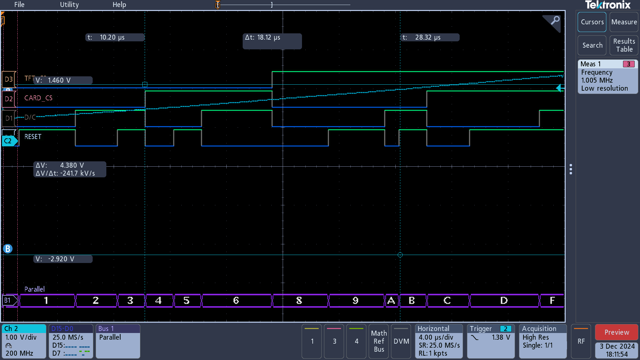Viewport: 640px width, 360px height.
Task: Click decoded bus value 6
Action: [x=236, y=301]
